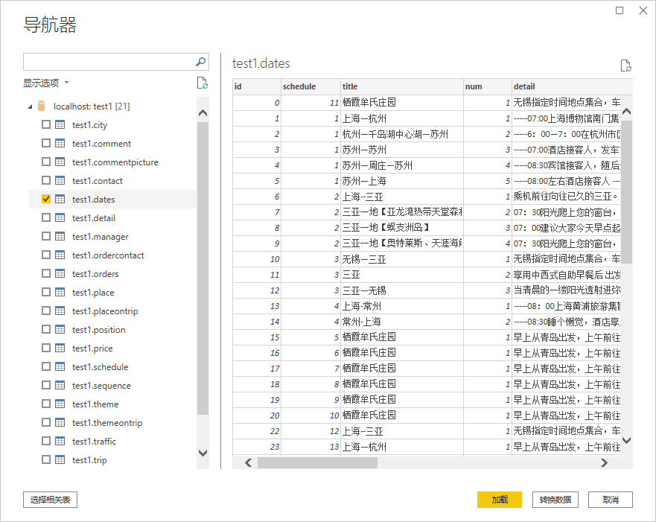The height and width of the screenshot is (522, 656).
Task: Select the test1.comment table entry
Action: (x=101, y=144)
